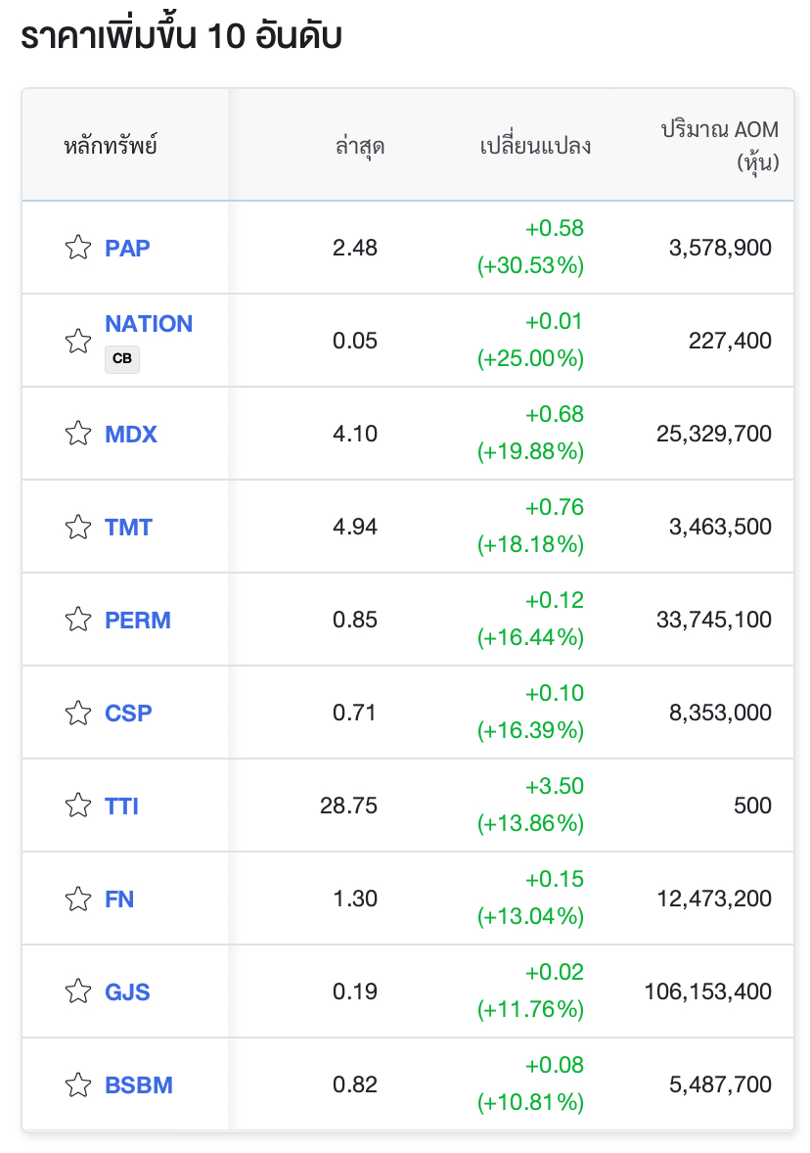Click the หลักทรัพย์ column header
810x1153 pixels.
coord(111,146)
